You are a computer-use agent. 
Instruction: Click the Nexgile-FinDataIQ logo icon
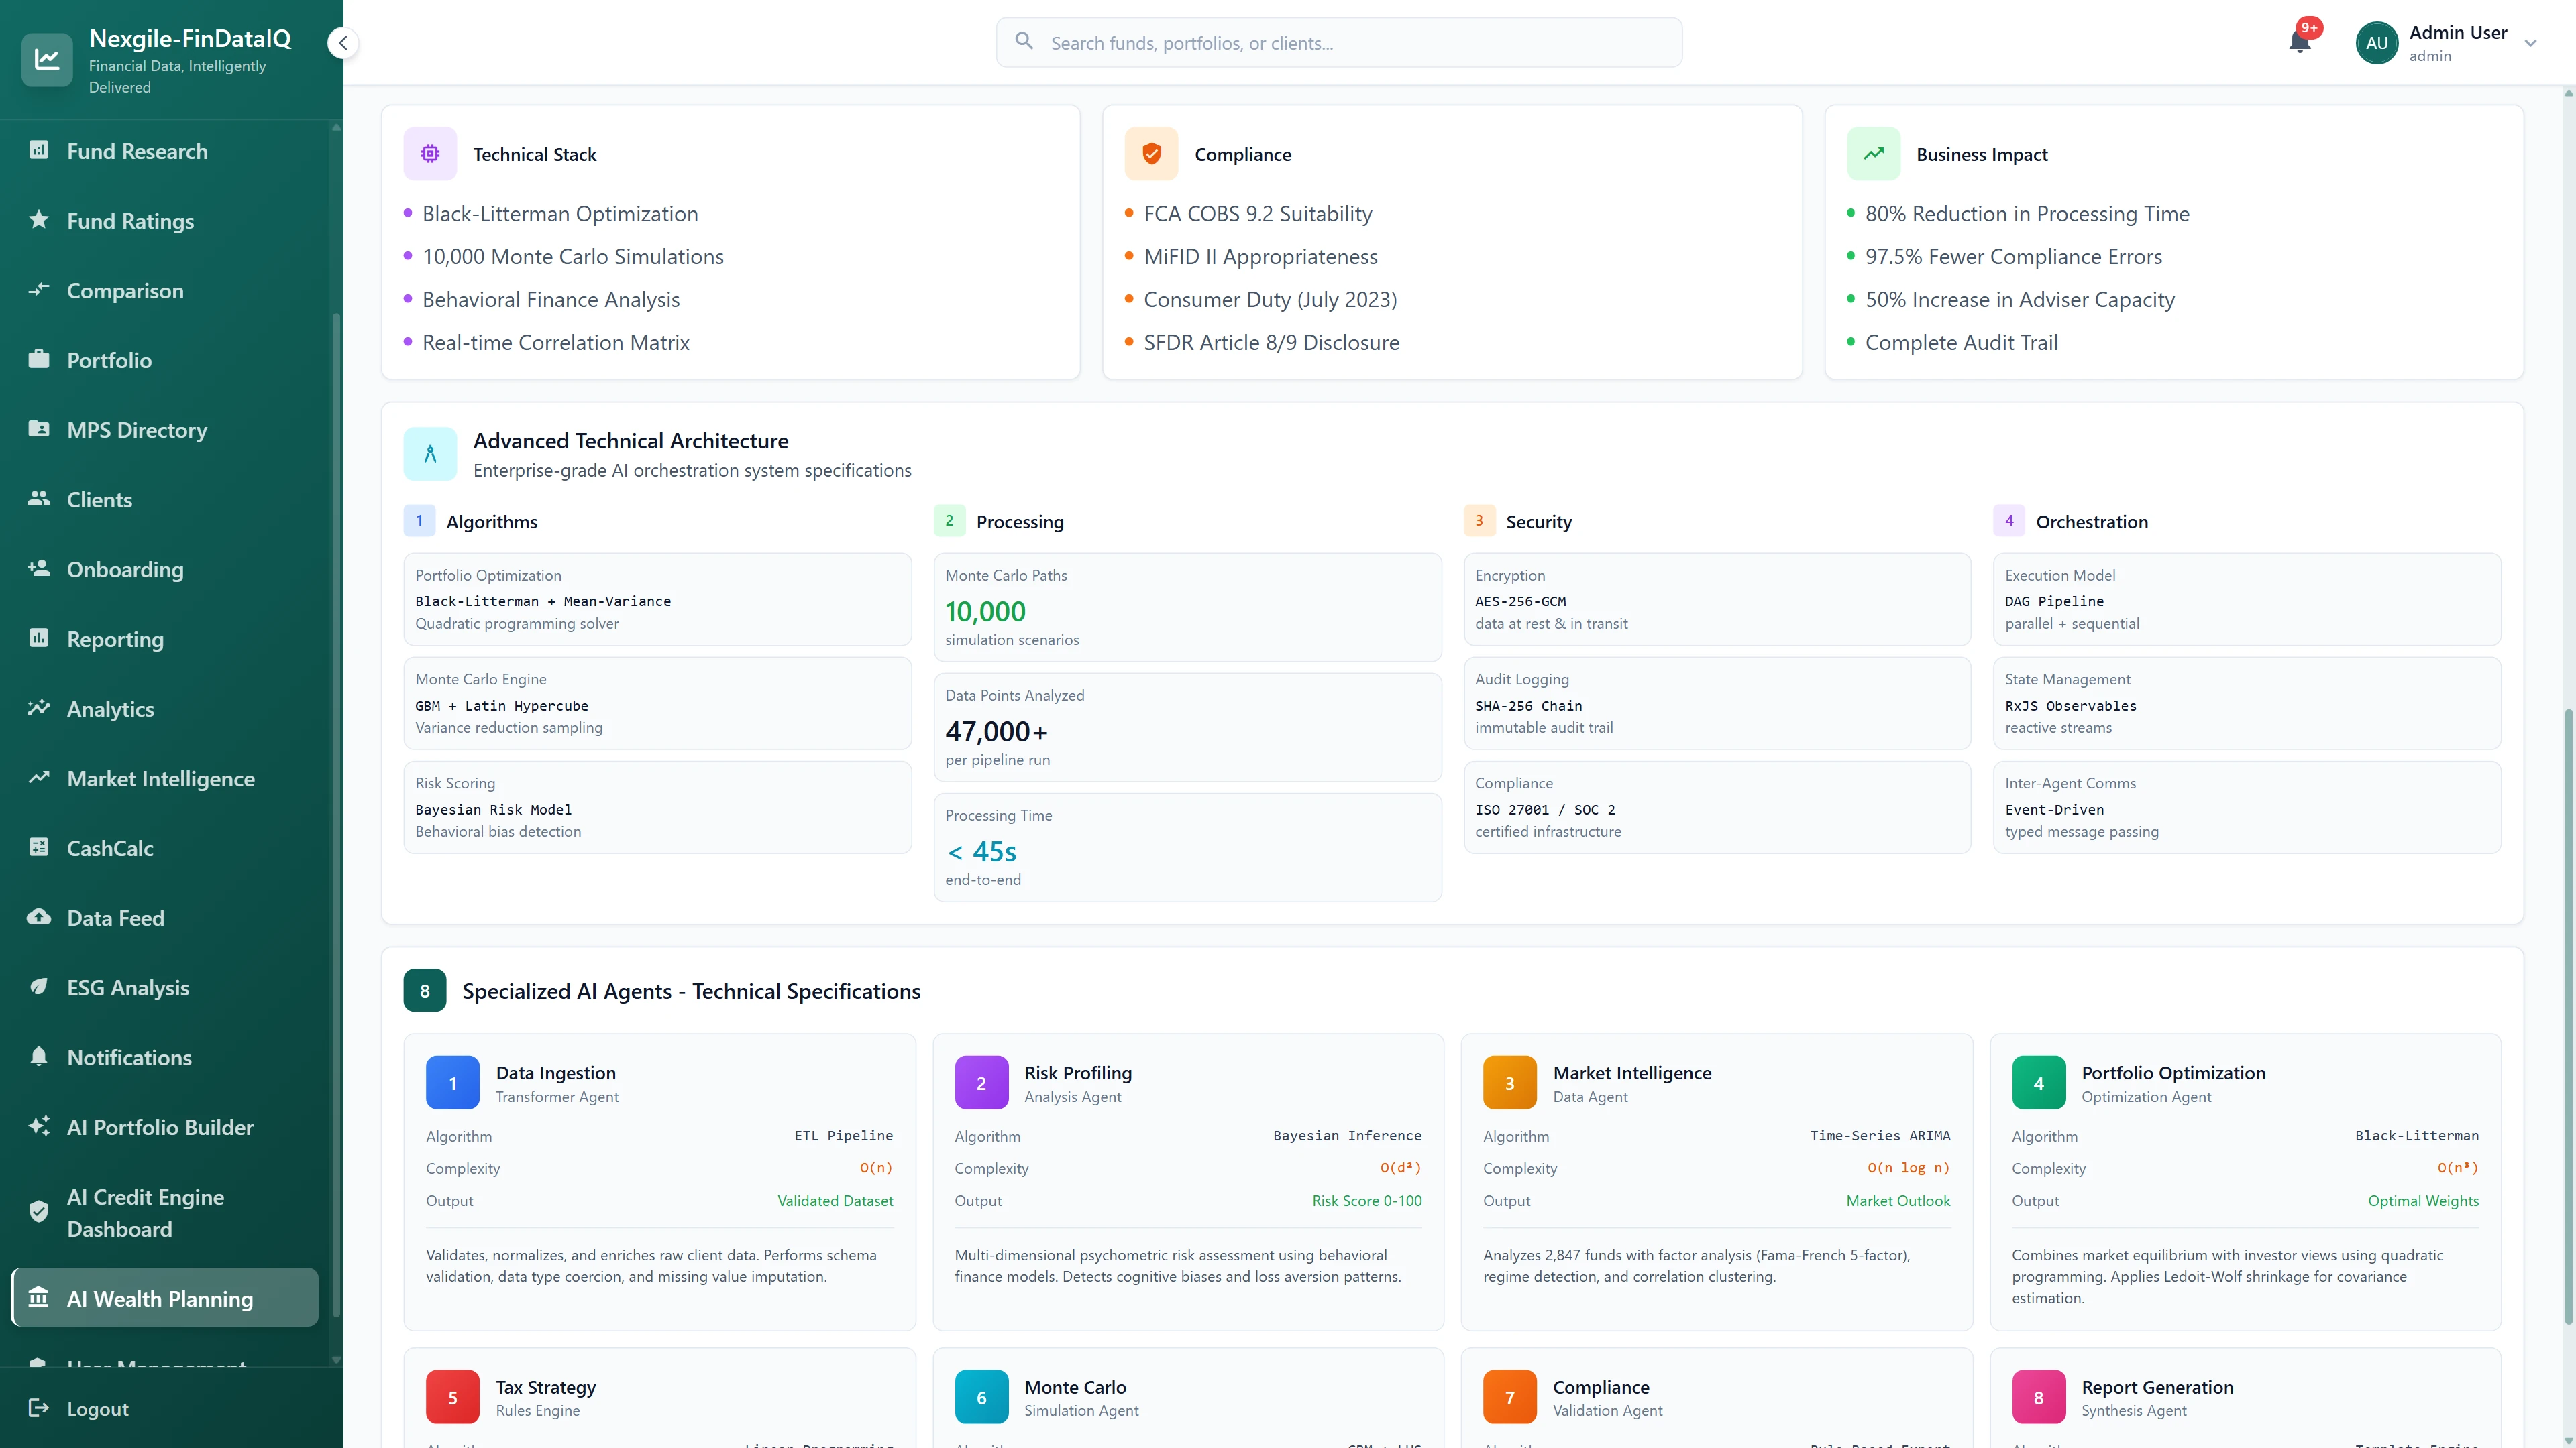pyautogui.click(x=47, y=60)
